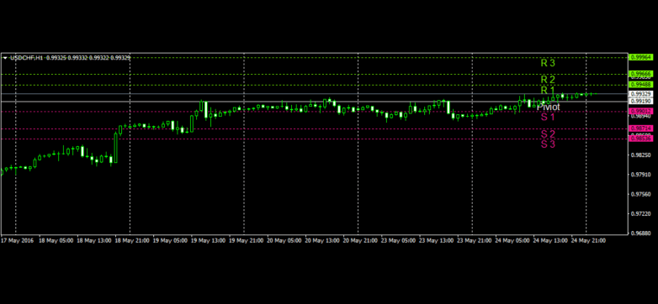The image size is (658, 304).
Task: Click the 0.98250 price axis value
Action: tap(642, 155)
